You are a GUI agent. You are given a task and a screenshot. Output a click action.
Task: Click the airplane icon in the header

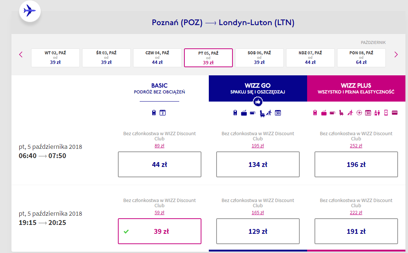point(30,11)
